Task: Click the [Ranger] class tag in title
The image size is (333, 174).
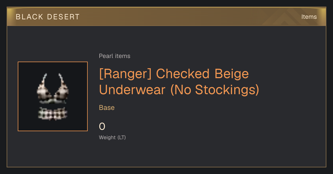Action: (x=125, y=74)
